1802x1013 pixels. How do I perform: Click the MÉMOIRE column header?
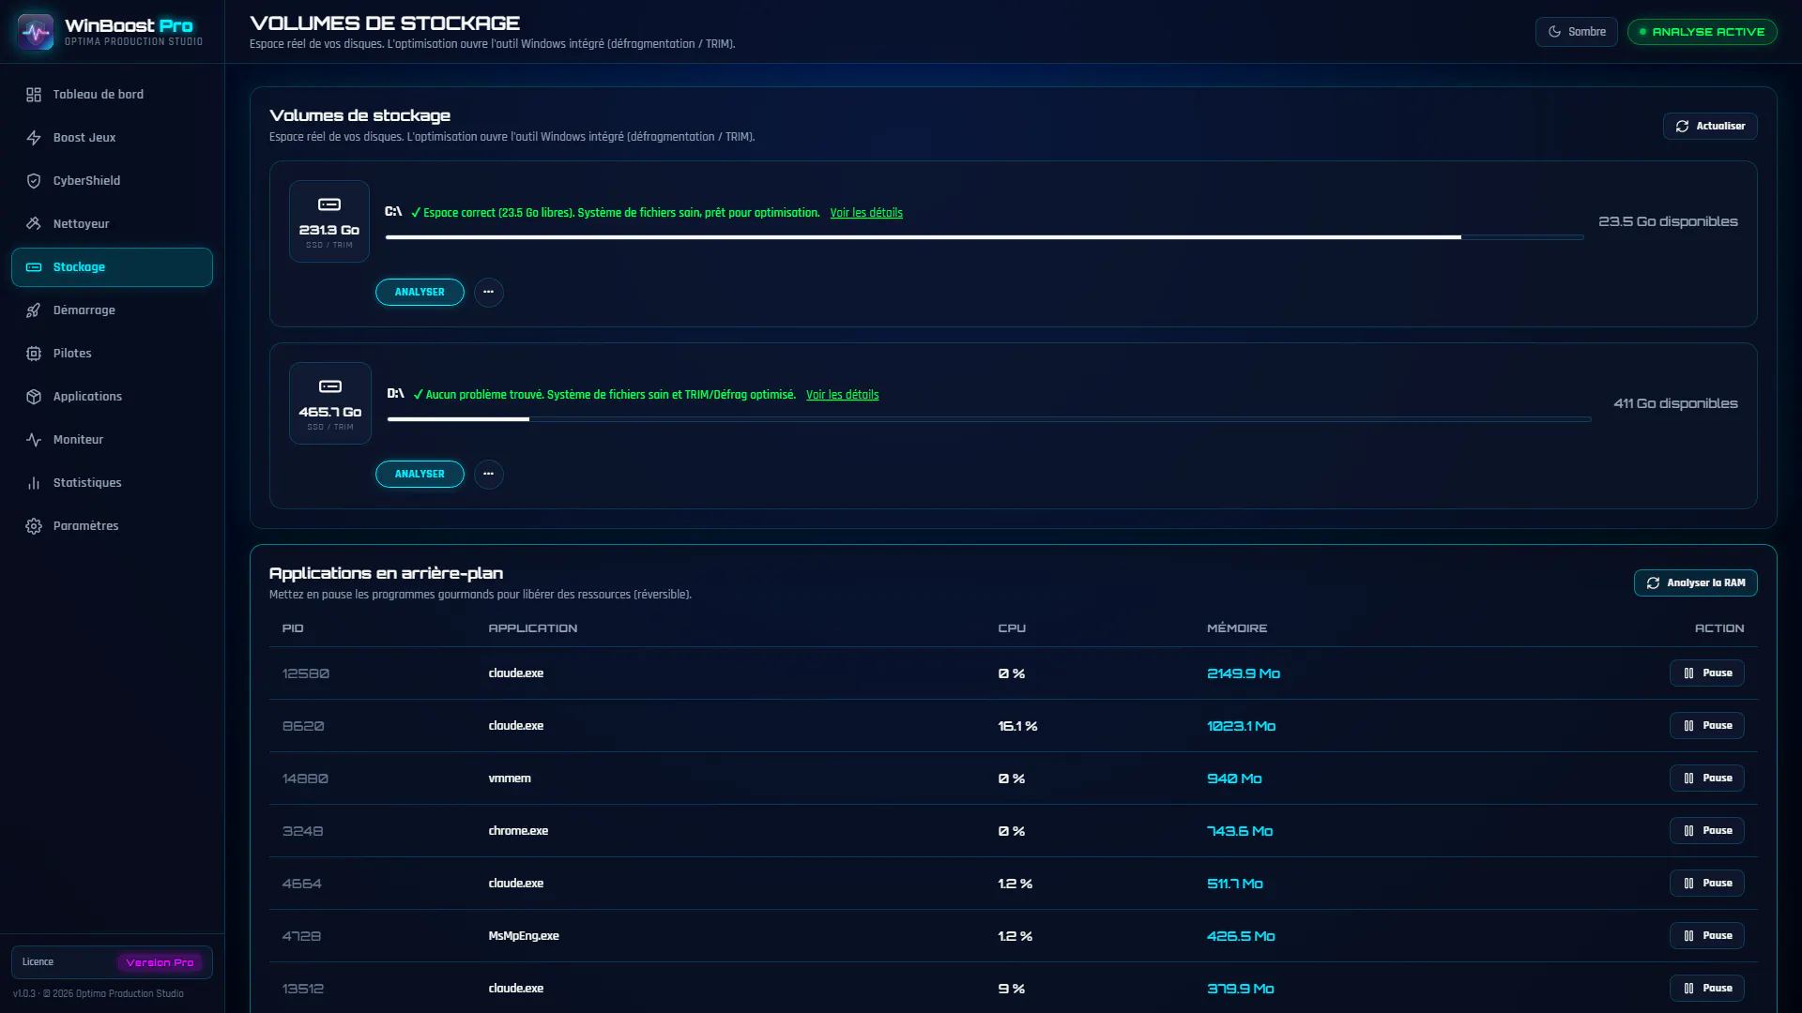(x=1236, y=628)
